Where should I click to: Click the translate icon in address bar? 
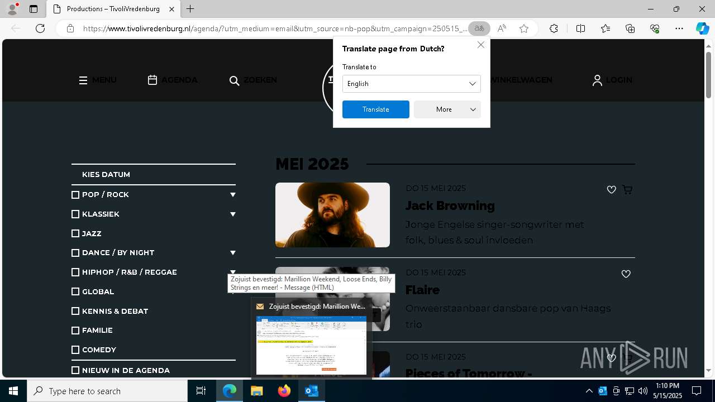[479, 28]
